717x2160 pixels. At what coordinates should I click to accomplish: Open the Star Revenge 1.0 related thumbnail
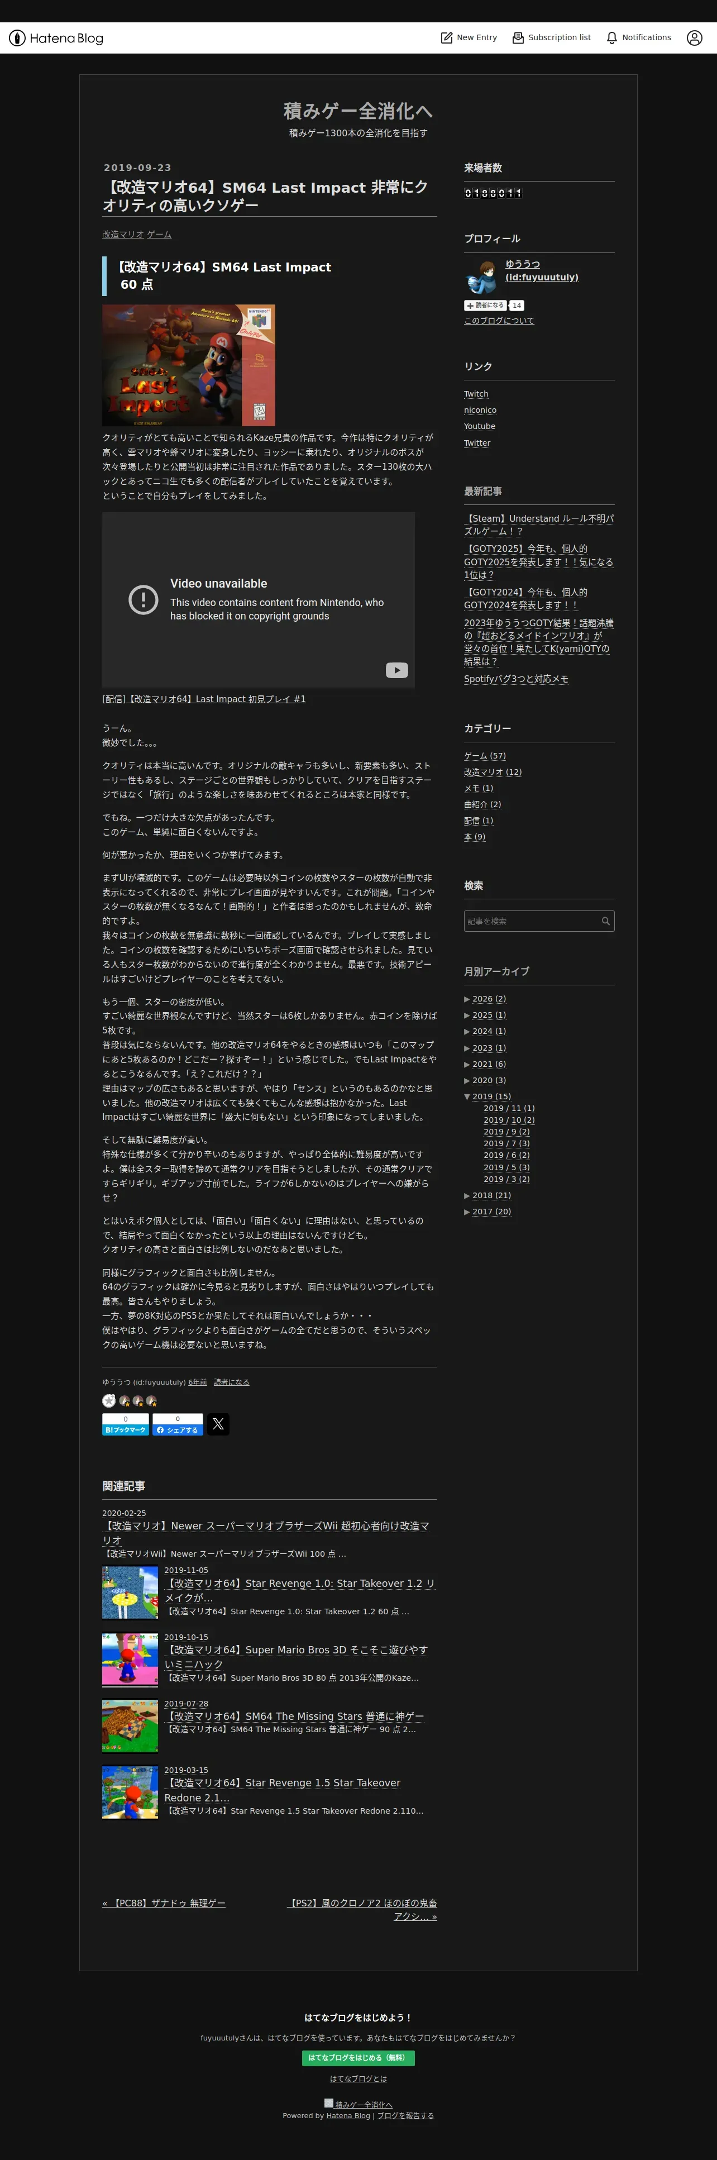tap(130, 1592)
